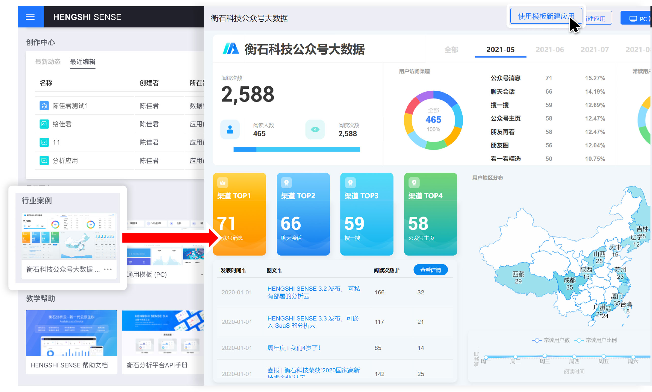Viewport: 652px width, 392px height.
Task: Click the 陈佳君测试1 dataset icon
Action: tap(44, 106)
